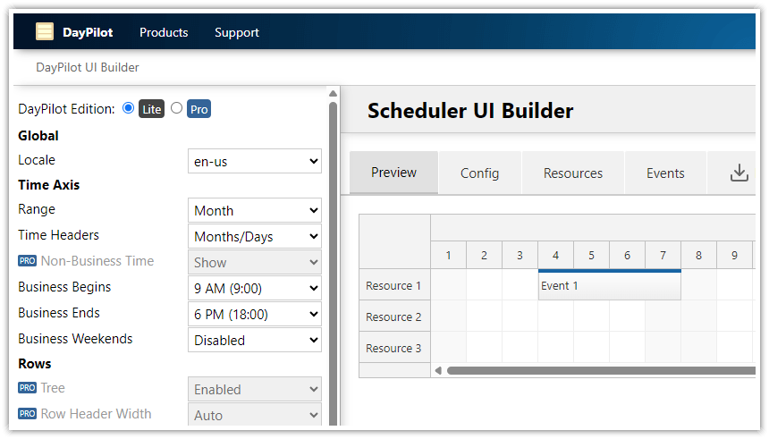The width and height of the screenshot is (769, 439).
Task: Click the Rows section heading
Action: [x=34, y=364]
